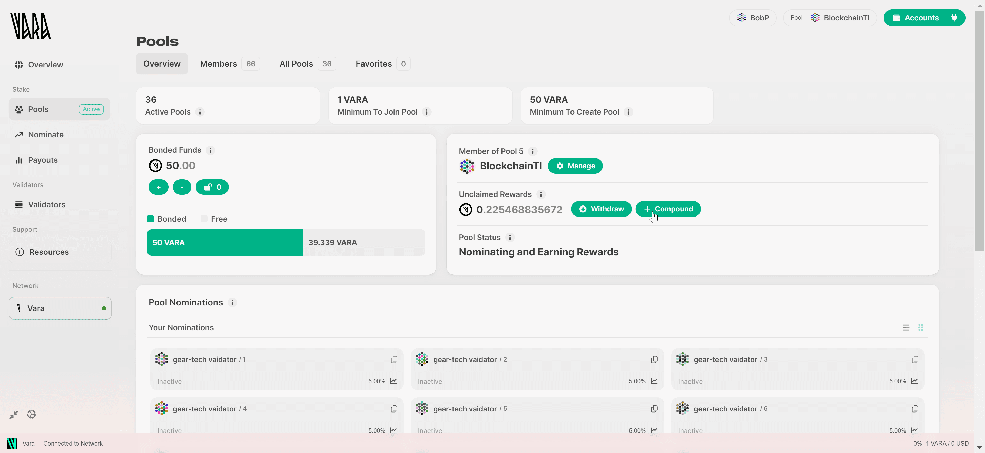Copy gear-tech vaidator / 1 address

tap(394, 359)
